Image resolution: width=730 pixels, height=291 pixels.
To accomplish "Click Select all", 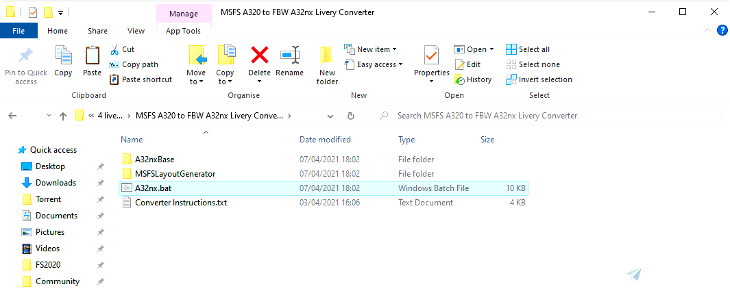I will [528, 49].
